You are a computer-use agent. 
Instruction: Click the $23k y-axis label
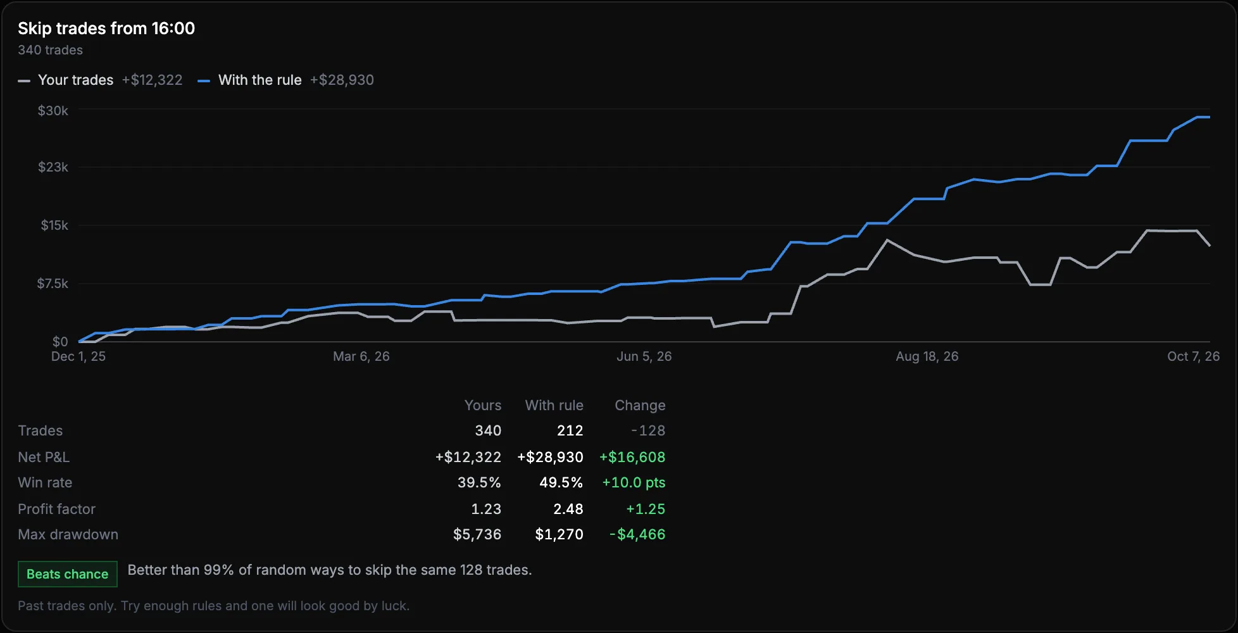tap(53, 167)
